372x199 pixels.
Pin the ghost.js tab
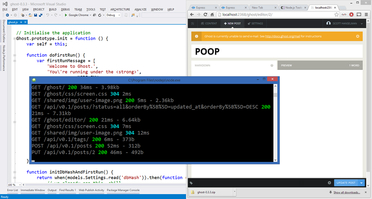21,22
